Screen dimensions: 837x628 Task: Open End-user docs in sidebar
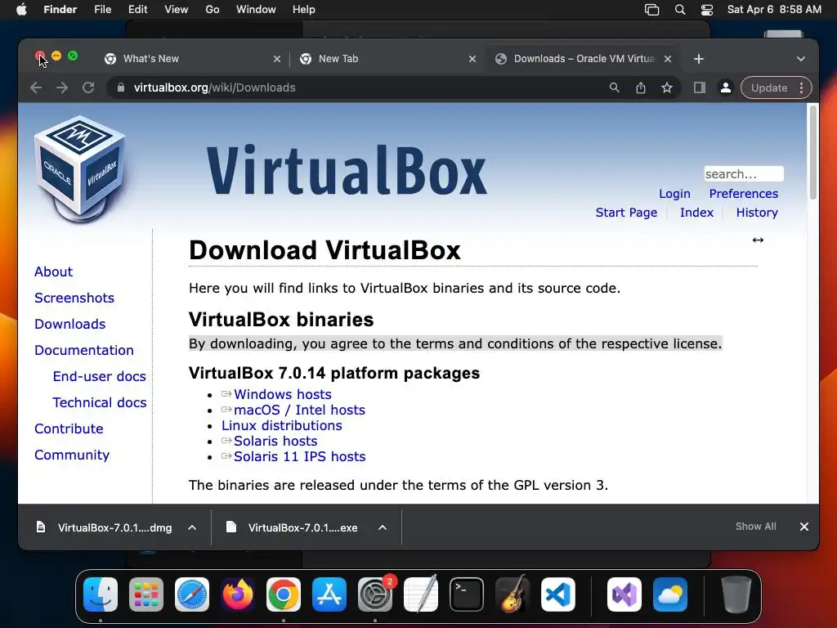pyautogui.click(x=99, y=376)
